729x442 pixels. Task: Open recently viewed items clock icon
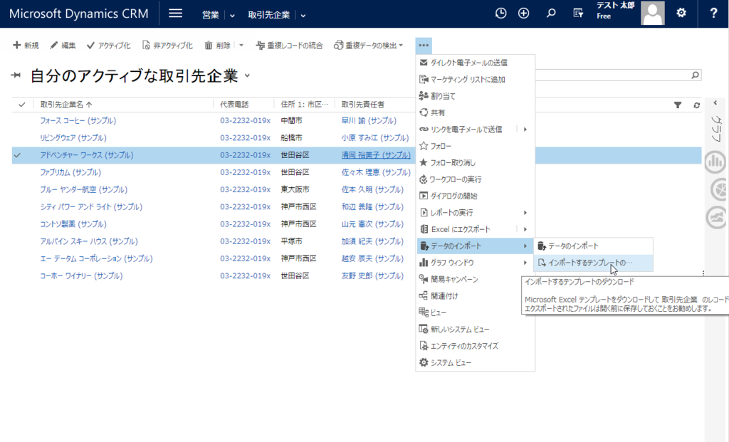click(x=500, y=14)
